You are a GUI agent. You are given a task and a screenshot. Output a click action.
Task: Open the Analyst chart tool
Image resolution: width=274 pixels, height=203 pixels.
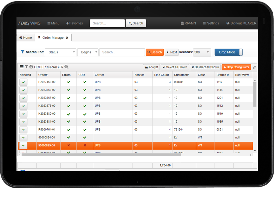151,67
